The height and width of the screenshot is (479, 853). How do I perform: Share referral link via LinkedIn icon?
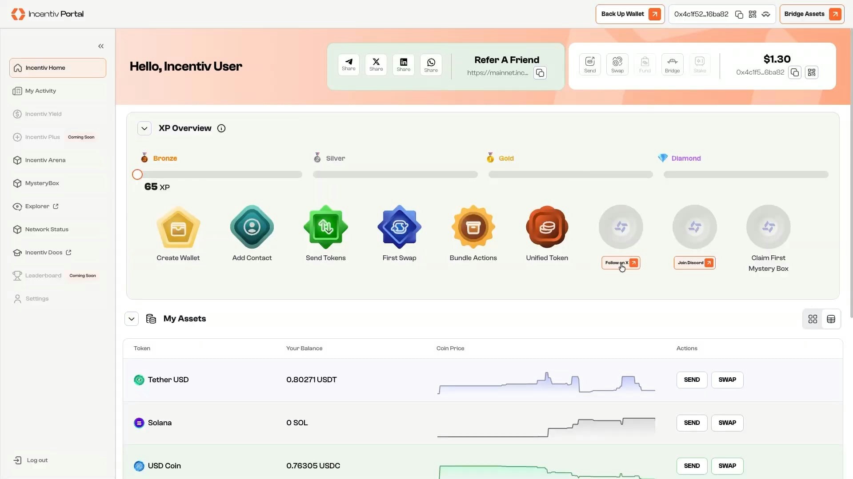click(x=403, y=65)
